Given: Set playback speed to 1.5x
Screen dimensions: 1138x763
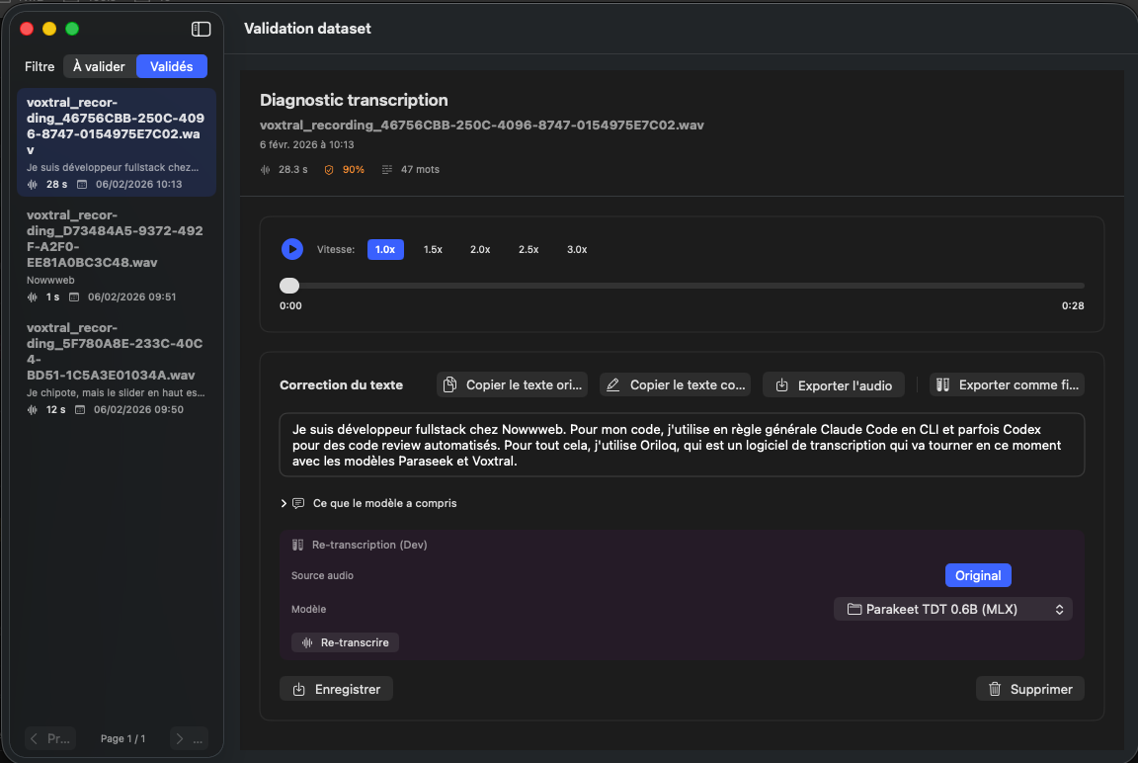Looking at the screenshot, I should [x=433, y=249].
